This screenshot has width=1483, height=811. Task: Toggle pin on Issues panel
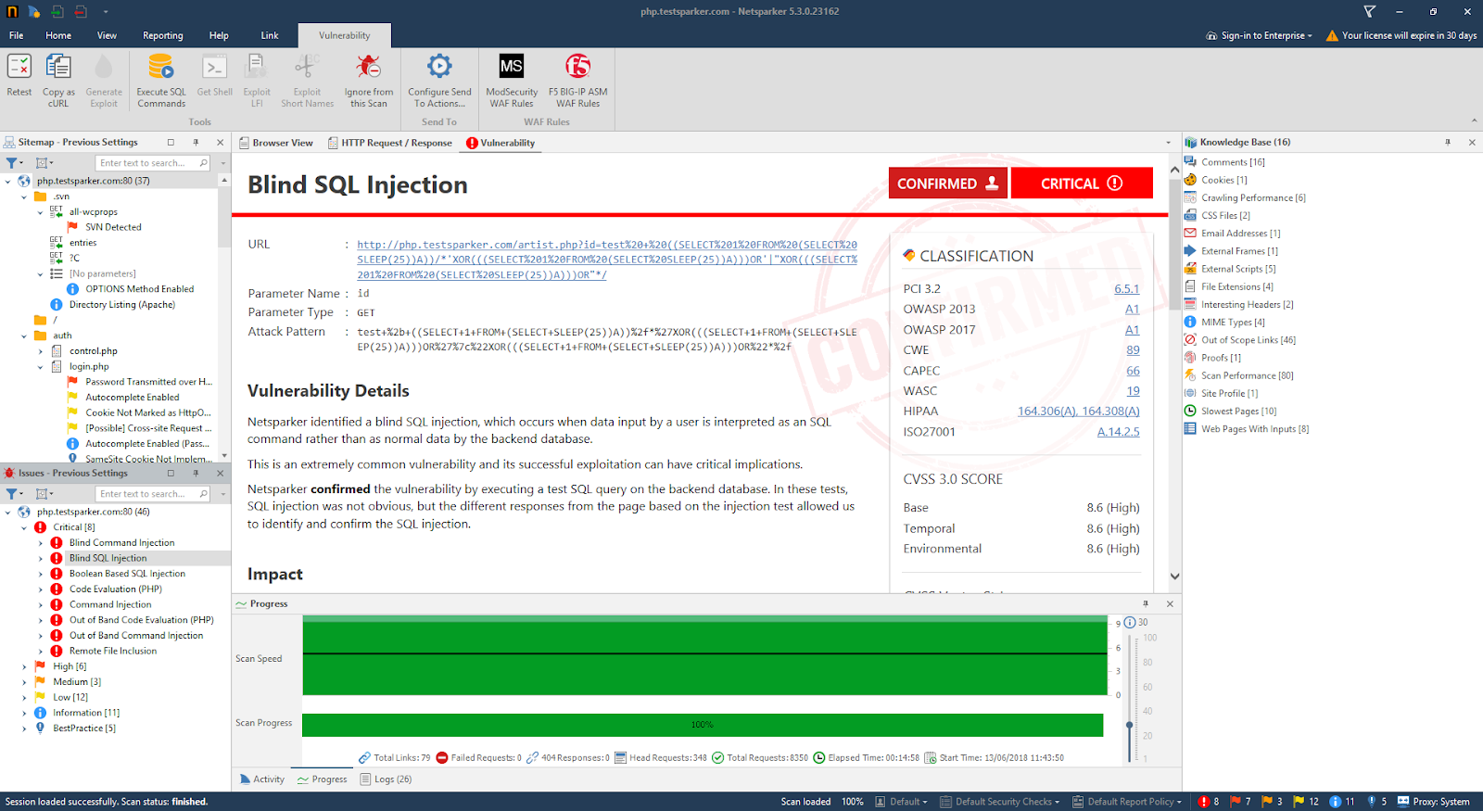point(196,474)
